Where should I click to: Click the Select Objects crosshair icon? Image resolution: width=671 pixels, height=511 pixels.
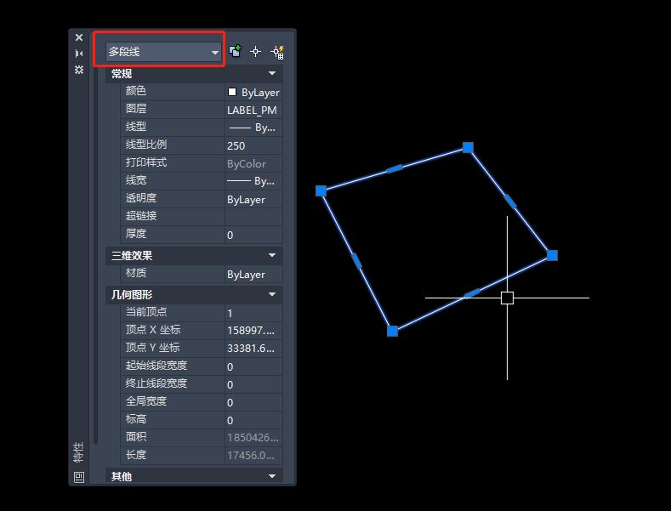coord(255,52)
